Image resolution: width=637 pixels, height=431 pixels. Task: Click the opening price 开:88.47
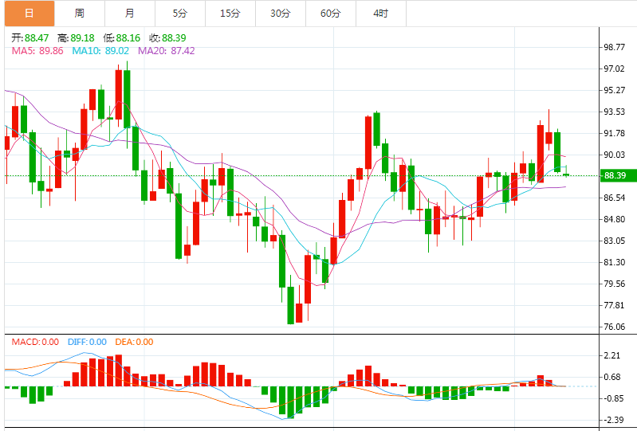[30, 38]
